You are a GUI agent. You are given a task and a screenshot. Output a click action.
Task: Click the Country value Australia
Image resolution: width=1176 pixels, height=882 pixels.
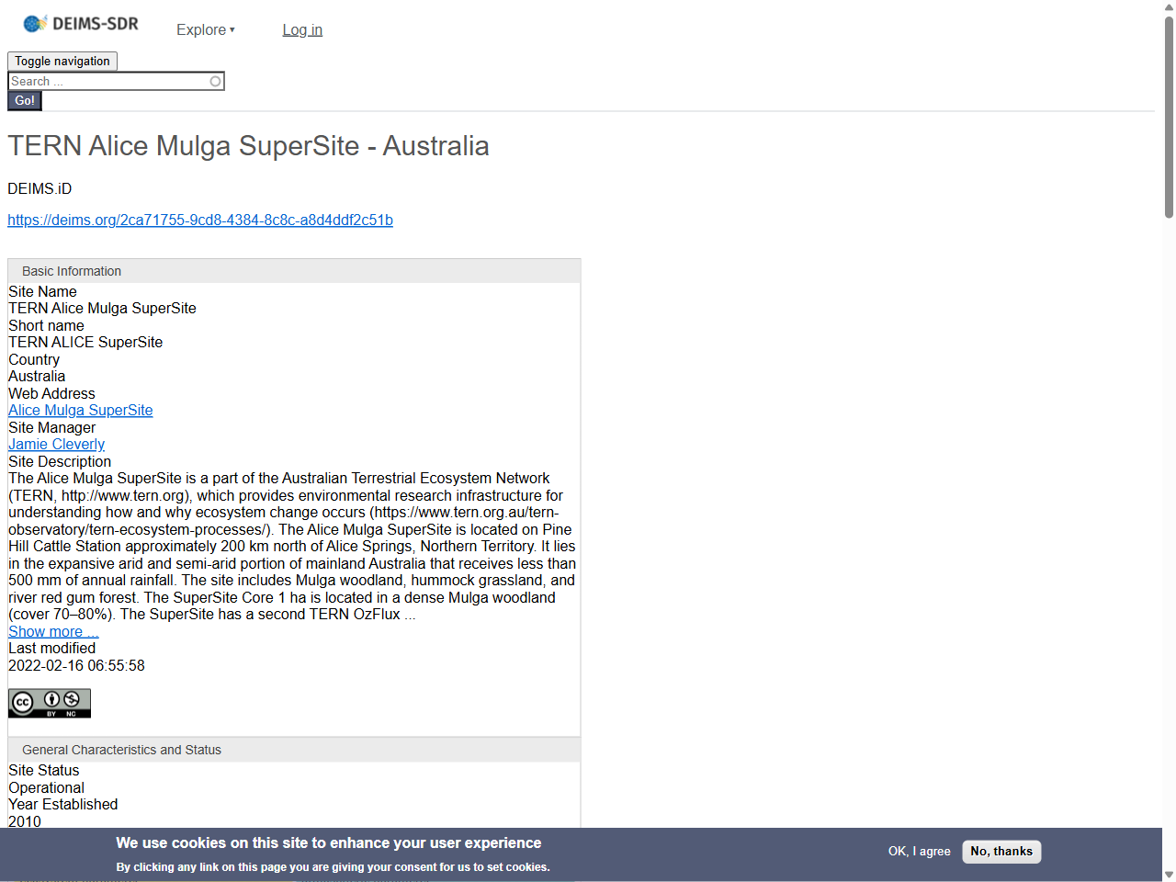coord(37,377)
